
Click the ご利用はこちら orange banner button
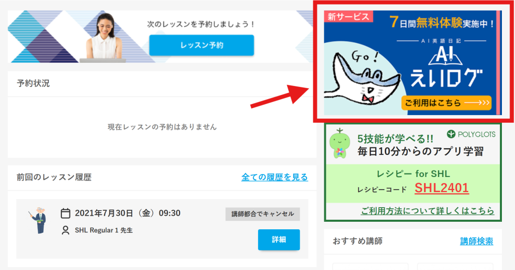(447, 103)
